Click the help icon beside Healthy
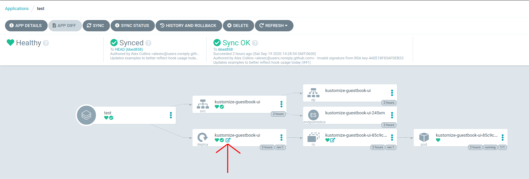 click(x=46, y=43)
